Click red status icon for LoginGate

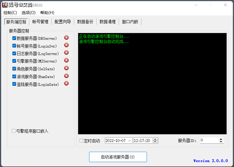pos(66,83)
